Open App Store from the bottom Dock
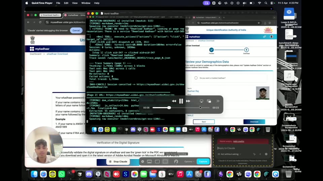This screenshot has height=181, width=323. click(x=189, y=174)
